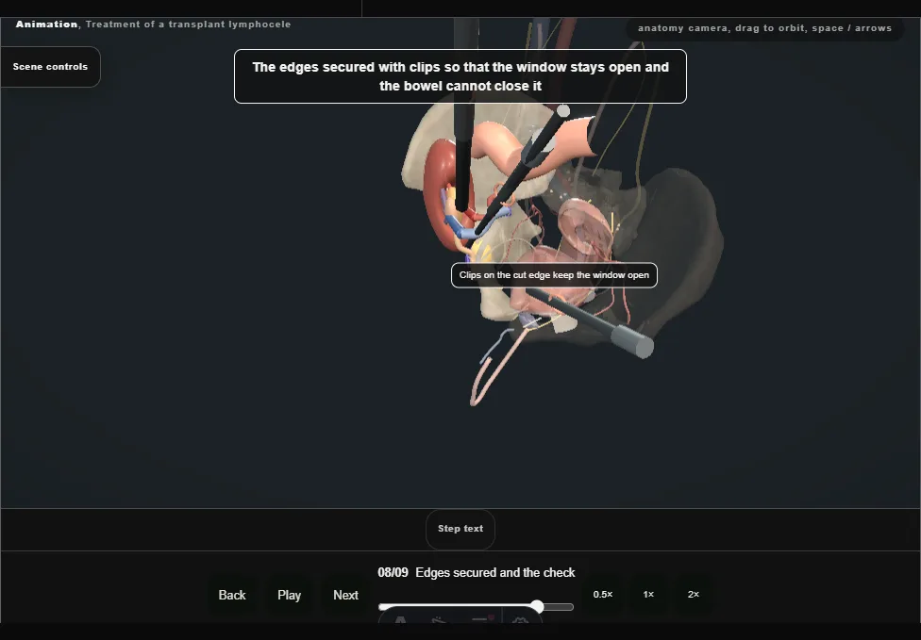Open the Scene controls panel
Viewport: 921px width, 640px height.
click(51, 67)
